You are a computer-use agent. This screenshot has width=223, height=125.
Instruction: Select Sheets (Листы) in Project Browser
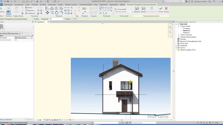[x=184, y=43]
